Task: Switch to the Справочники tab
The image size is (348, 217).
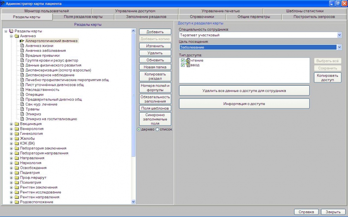Action: [202, 17]
